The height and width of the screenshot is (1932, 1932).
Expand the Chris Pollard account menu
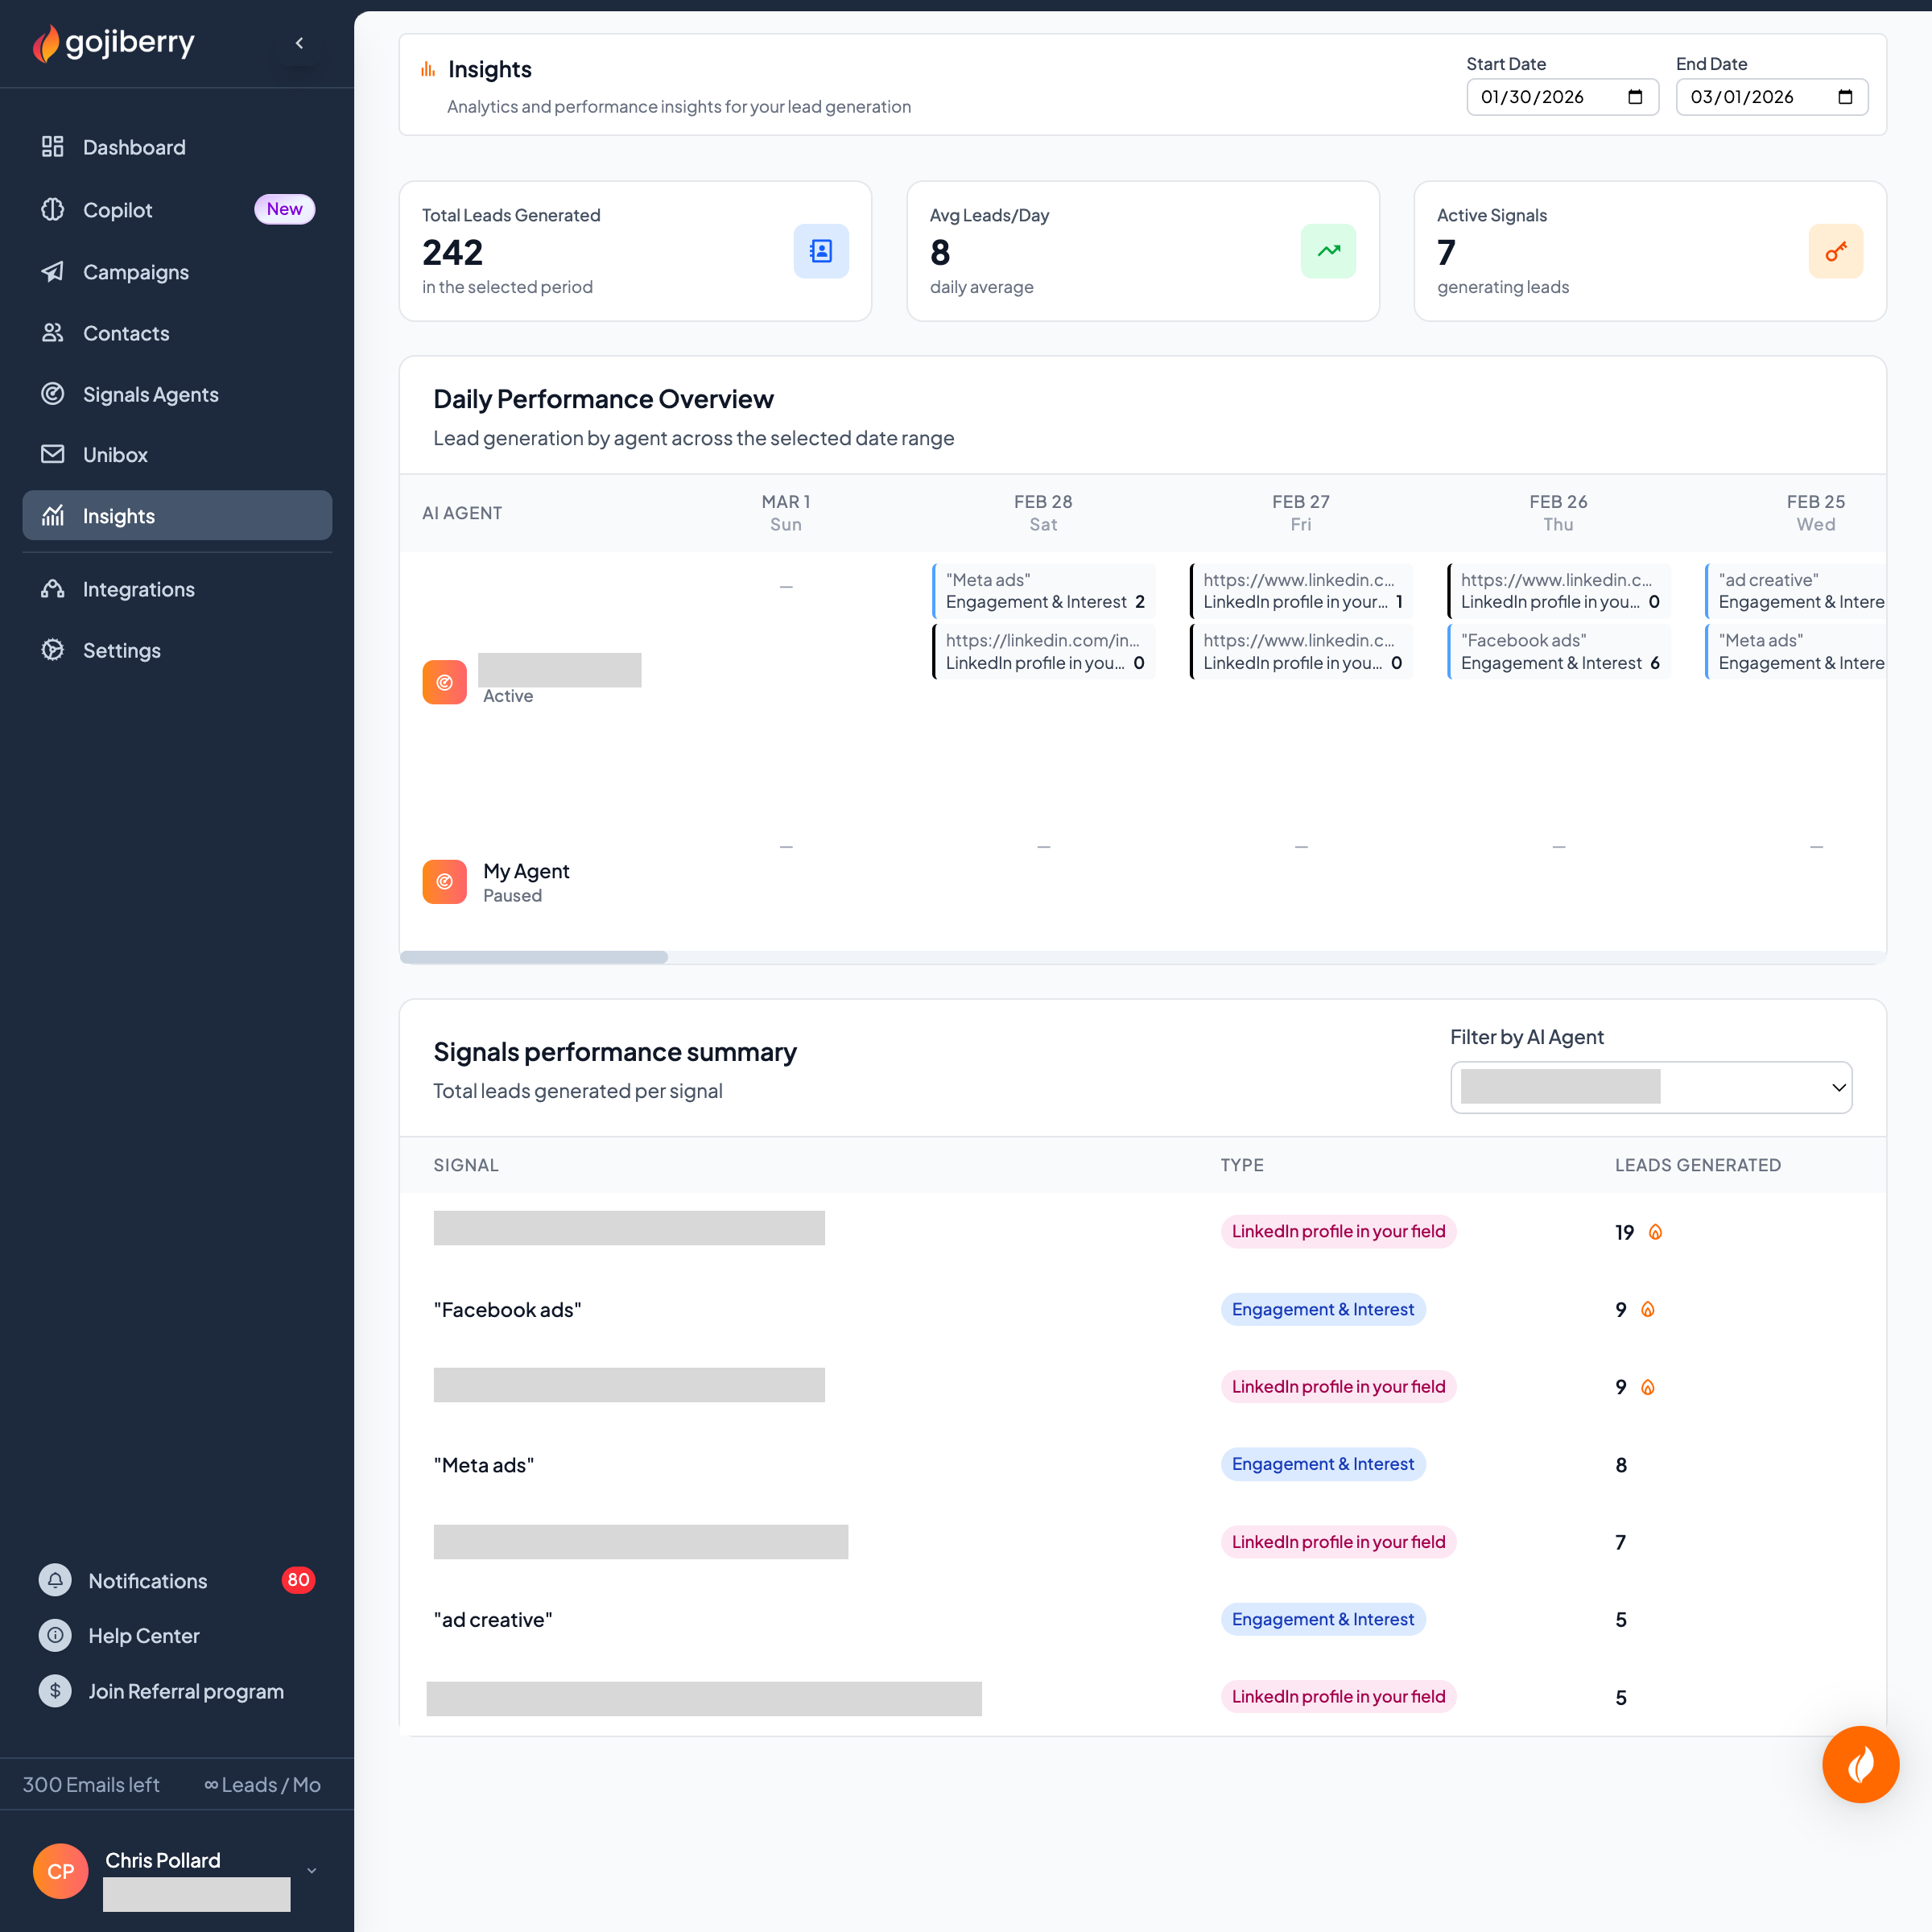tap(311, 1871)
